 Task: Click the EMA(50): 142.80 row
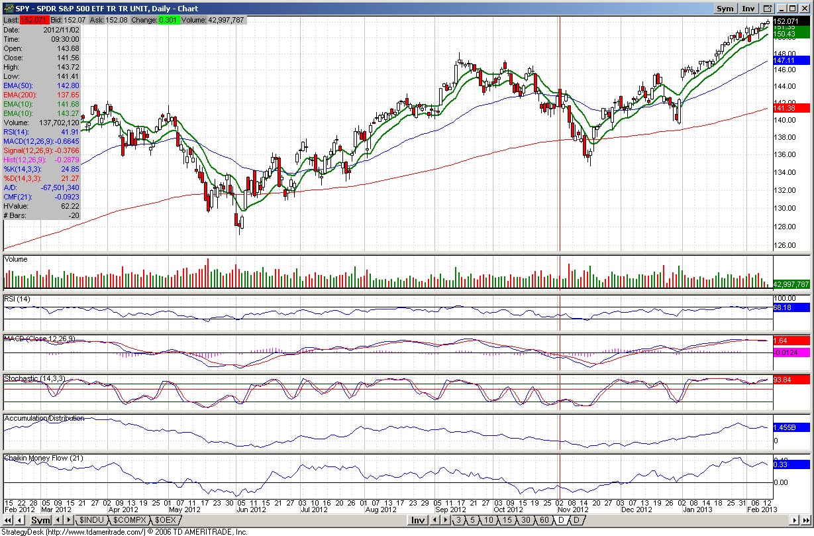42,85
